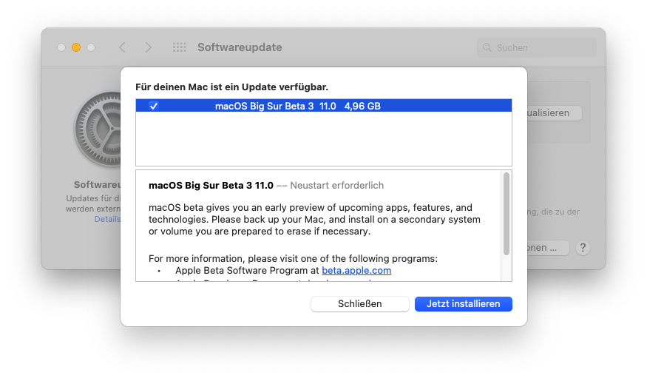
Task: Open the Details link under Softwareupdate
Action: (x=106, y=220)
